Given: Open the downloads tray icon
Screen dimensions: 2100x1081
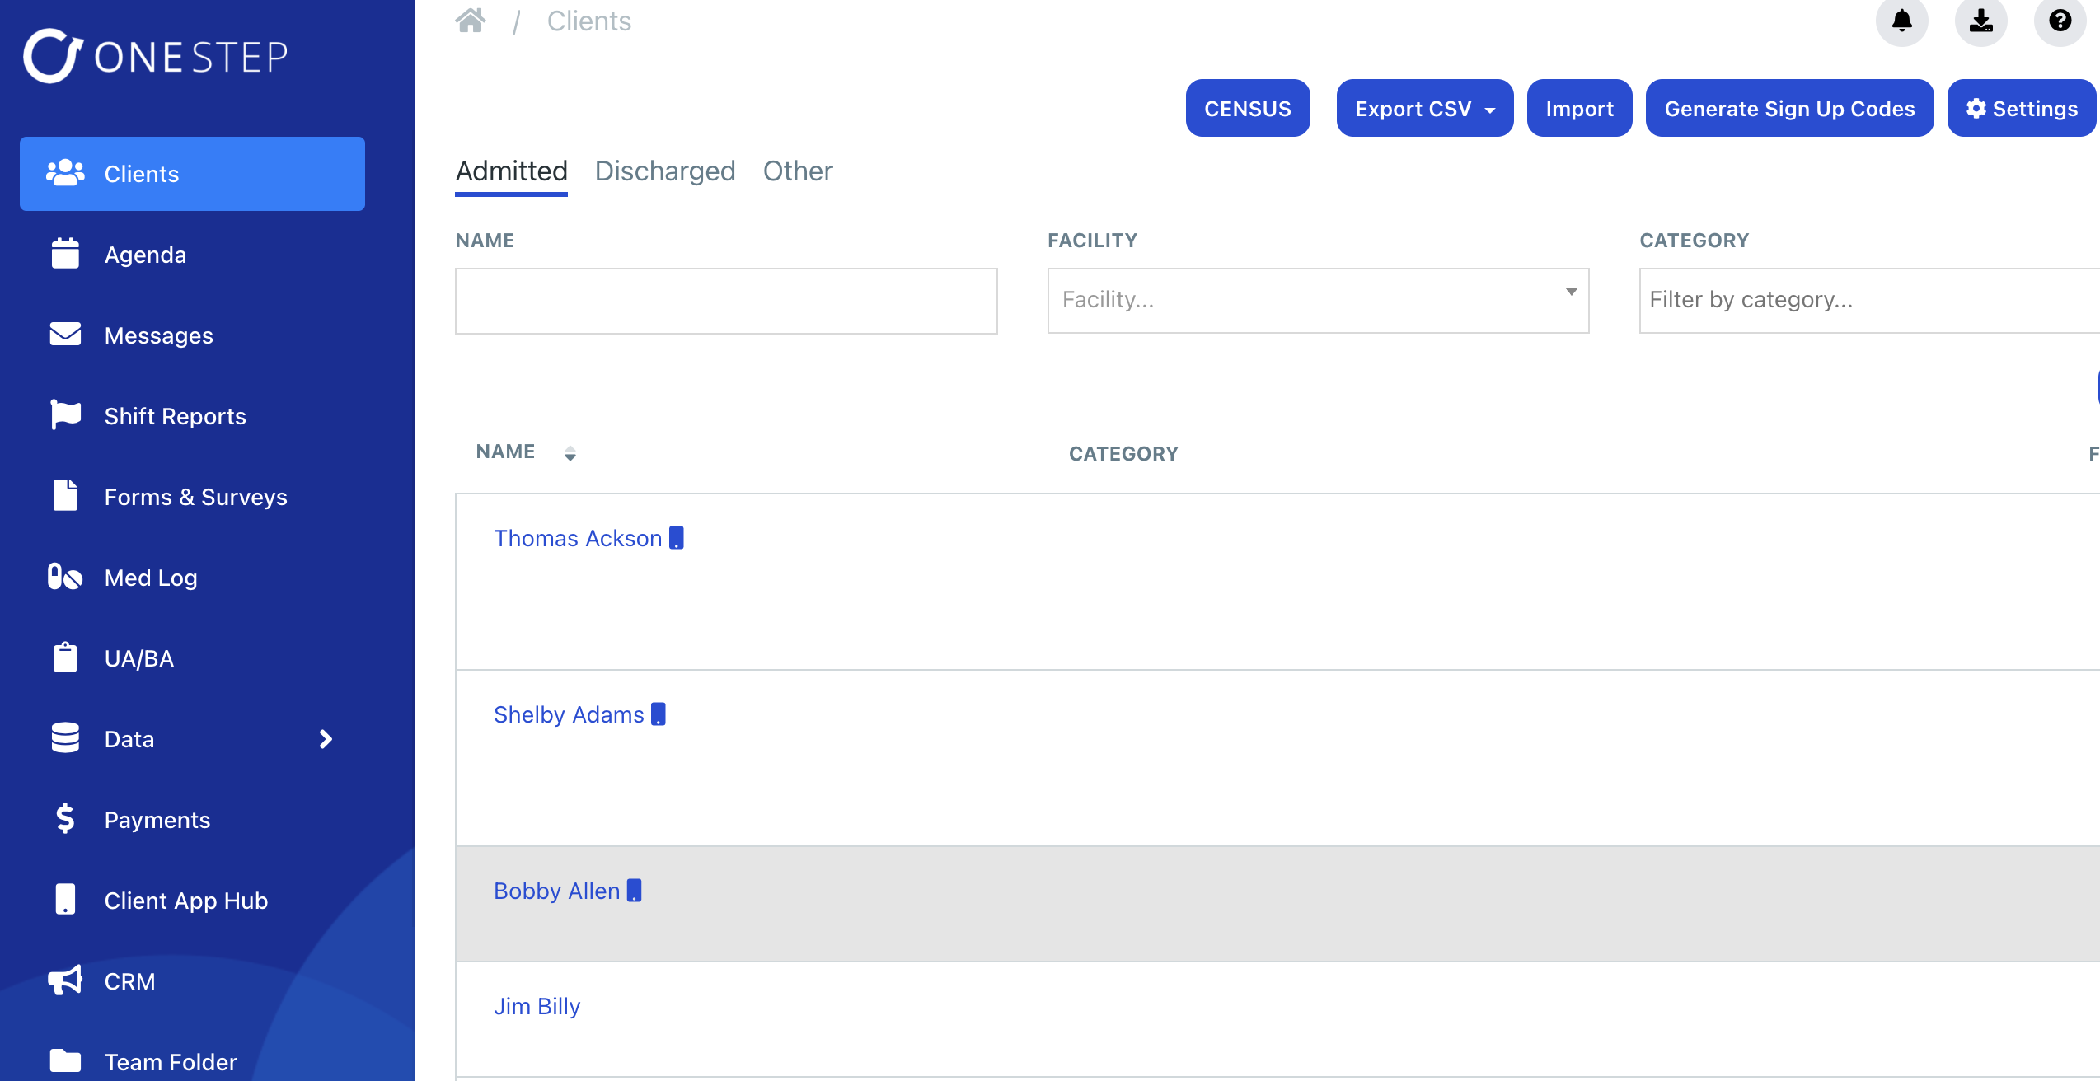Looking at the screenshot, I should point(1980,21).
